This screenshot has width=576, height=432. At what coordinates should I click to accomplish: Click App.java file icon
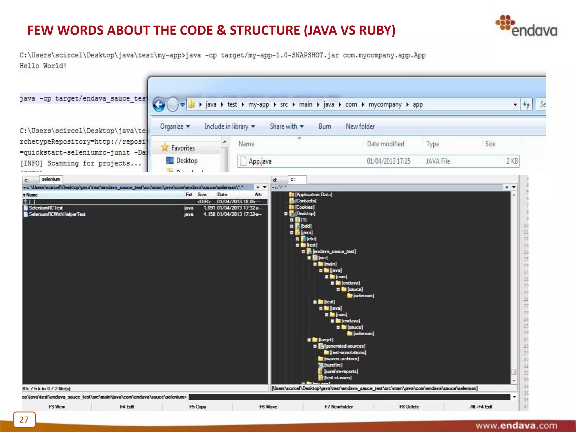(243, 161)
